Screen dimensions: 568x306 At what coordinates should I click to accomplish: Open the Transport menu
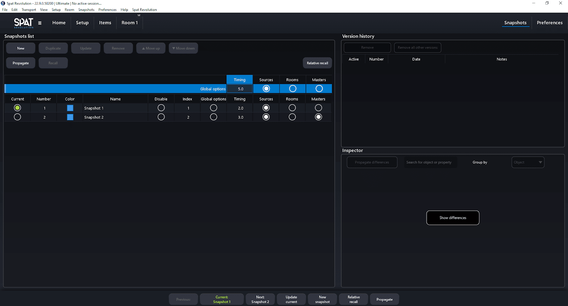pos(29,10)
